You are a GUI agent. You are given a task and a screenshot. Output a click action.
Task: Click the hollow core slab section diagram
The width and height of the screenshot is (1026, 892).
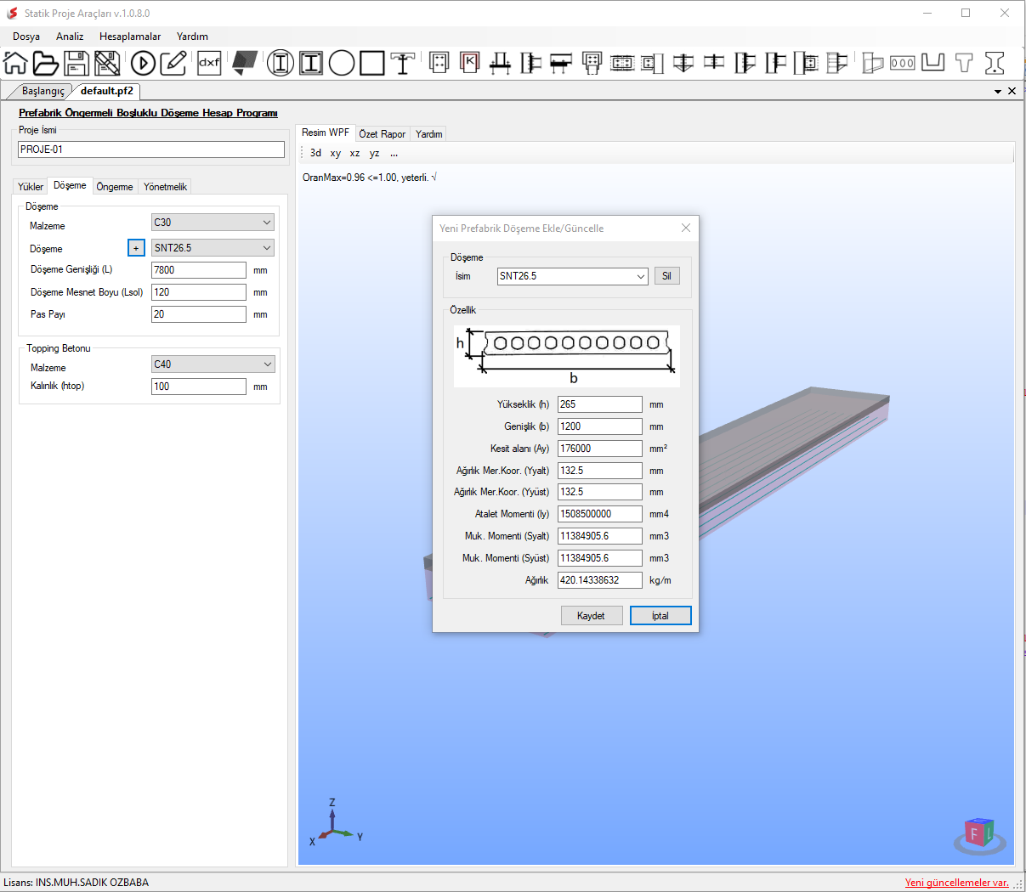(567, 356)
